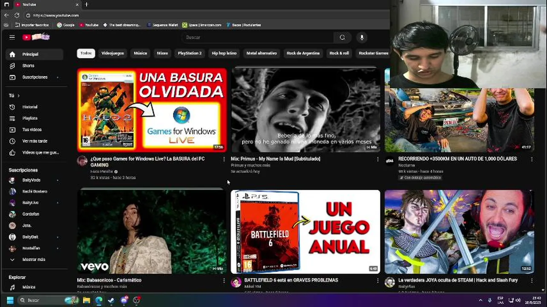Open more options for RECORRIENDO +3500KM video
Viewport: 547px width, 307px height.
coord(532,159)
